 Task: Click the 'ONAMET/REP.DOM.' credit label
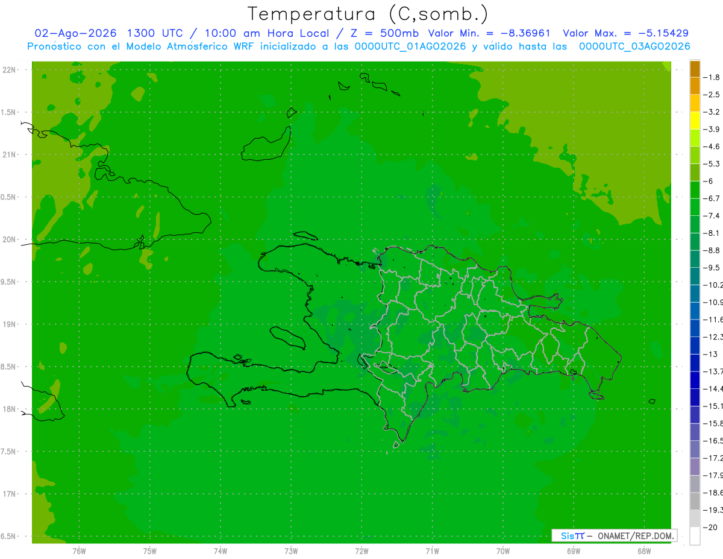click(635, 535)
